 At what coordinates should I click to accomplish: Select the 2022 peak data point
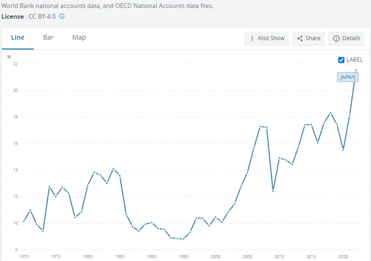pyautogui.click(x=356, y=71)
